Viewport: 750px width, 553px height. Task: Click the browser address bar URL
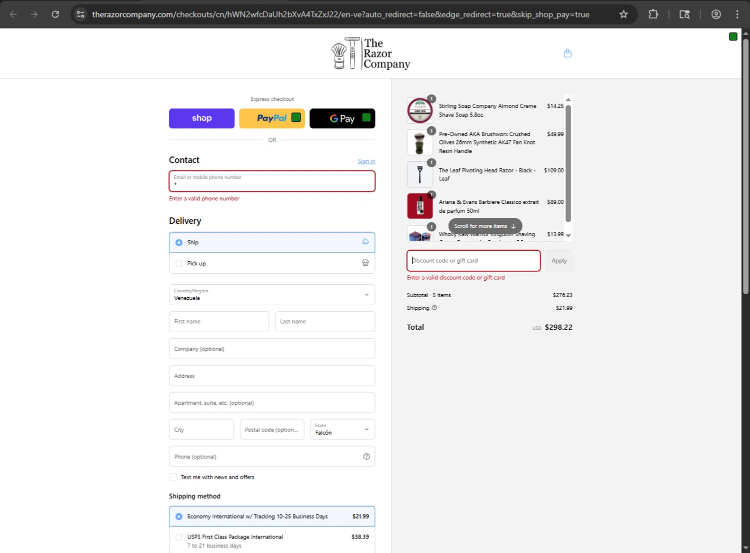click(340, 14)
